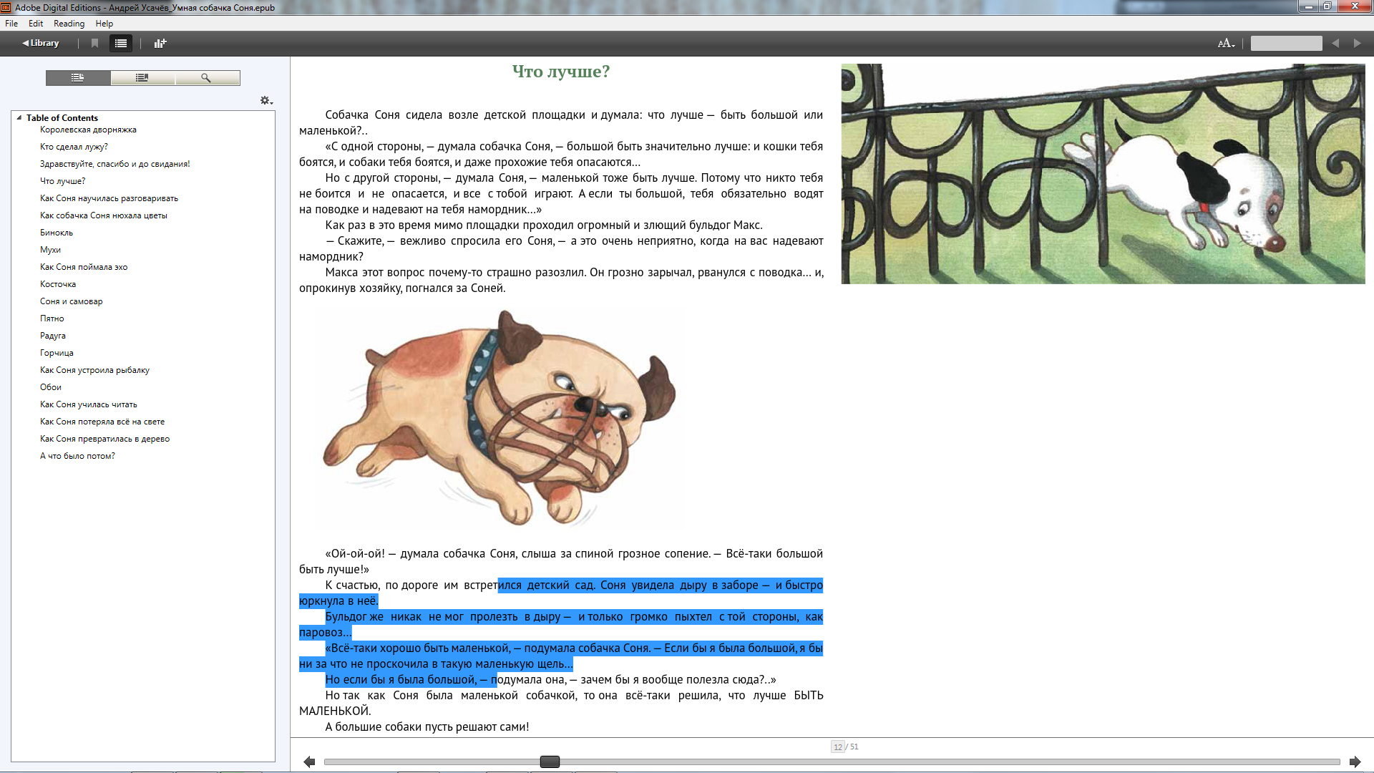The image size is (1374, 773).
Task: Open the Edit menu
Action: [x=36, y=24]
